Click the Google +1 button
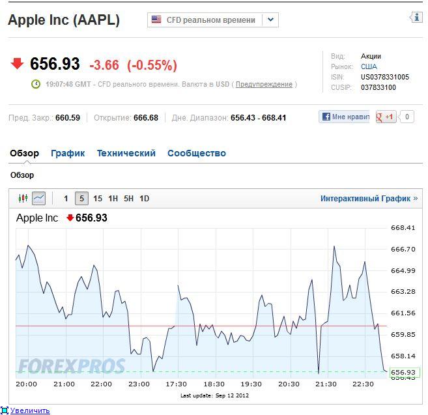428x415 pixels. (x=386, y=117)
